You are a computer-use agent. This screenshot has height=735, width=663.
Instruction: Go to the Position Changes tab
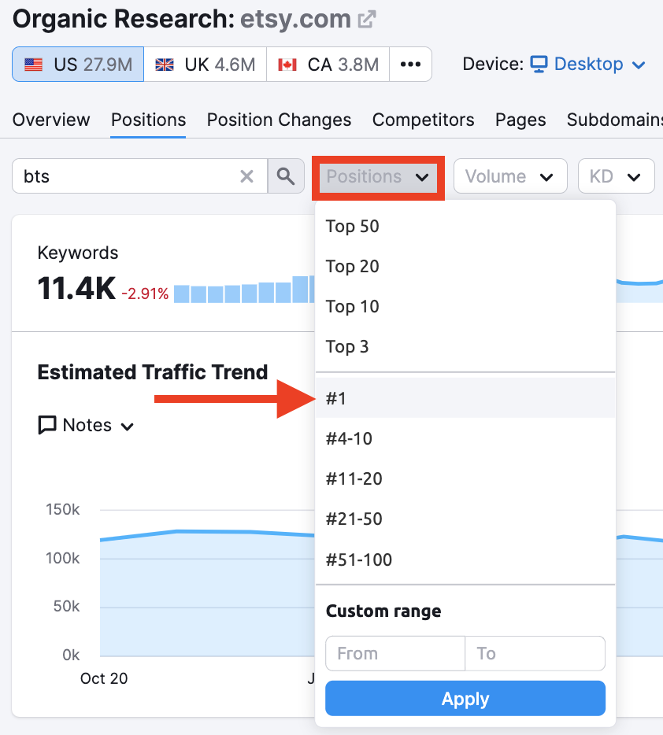point(279,120)
